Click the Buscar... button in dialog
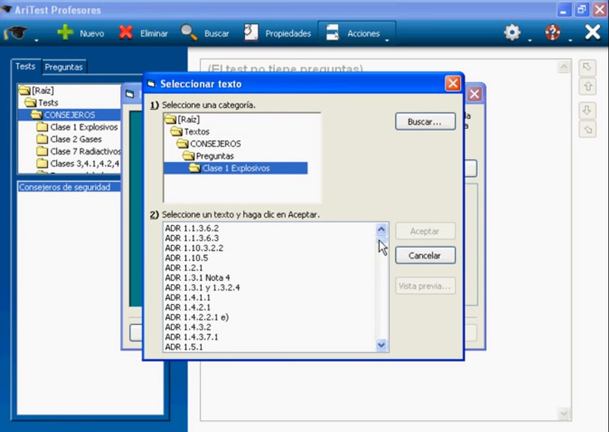Screen dimensions: 609x432 [426, 122]
